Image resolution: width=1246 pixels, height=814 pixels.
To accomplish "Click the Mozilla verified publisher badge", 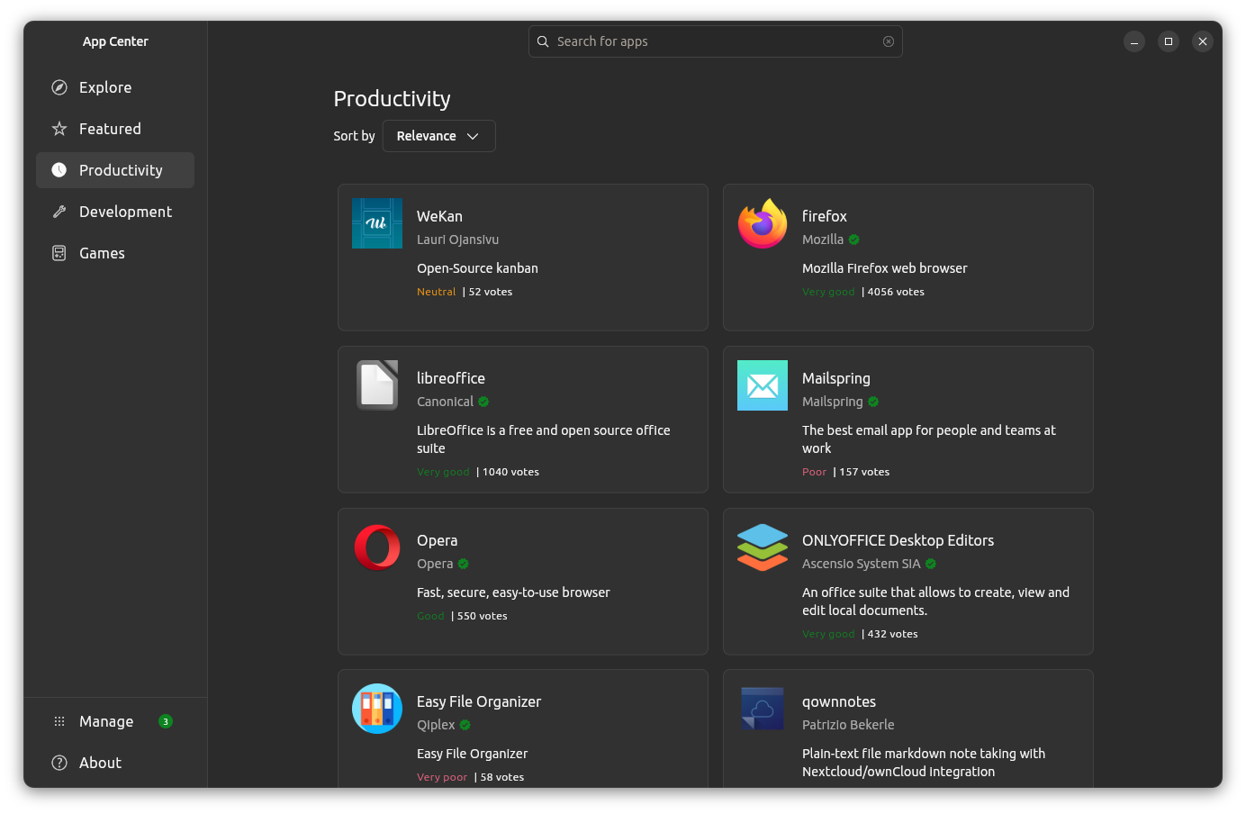I will [x=853, y=240].
